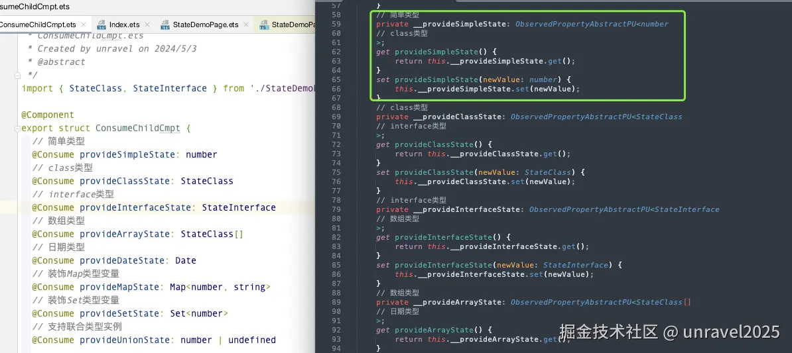Click the '// 装饰Set类型变量' comment in left editor
792x353 pixels.
(x=76, y=301)
